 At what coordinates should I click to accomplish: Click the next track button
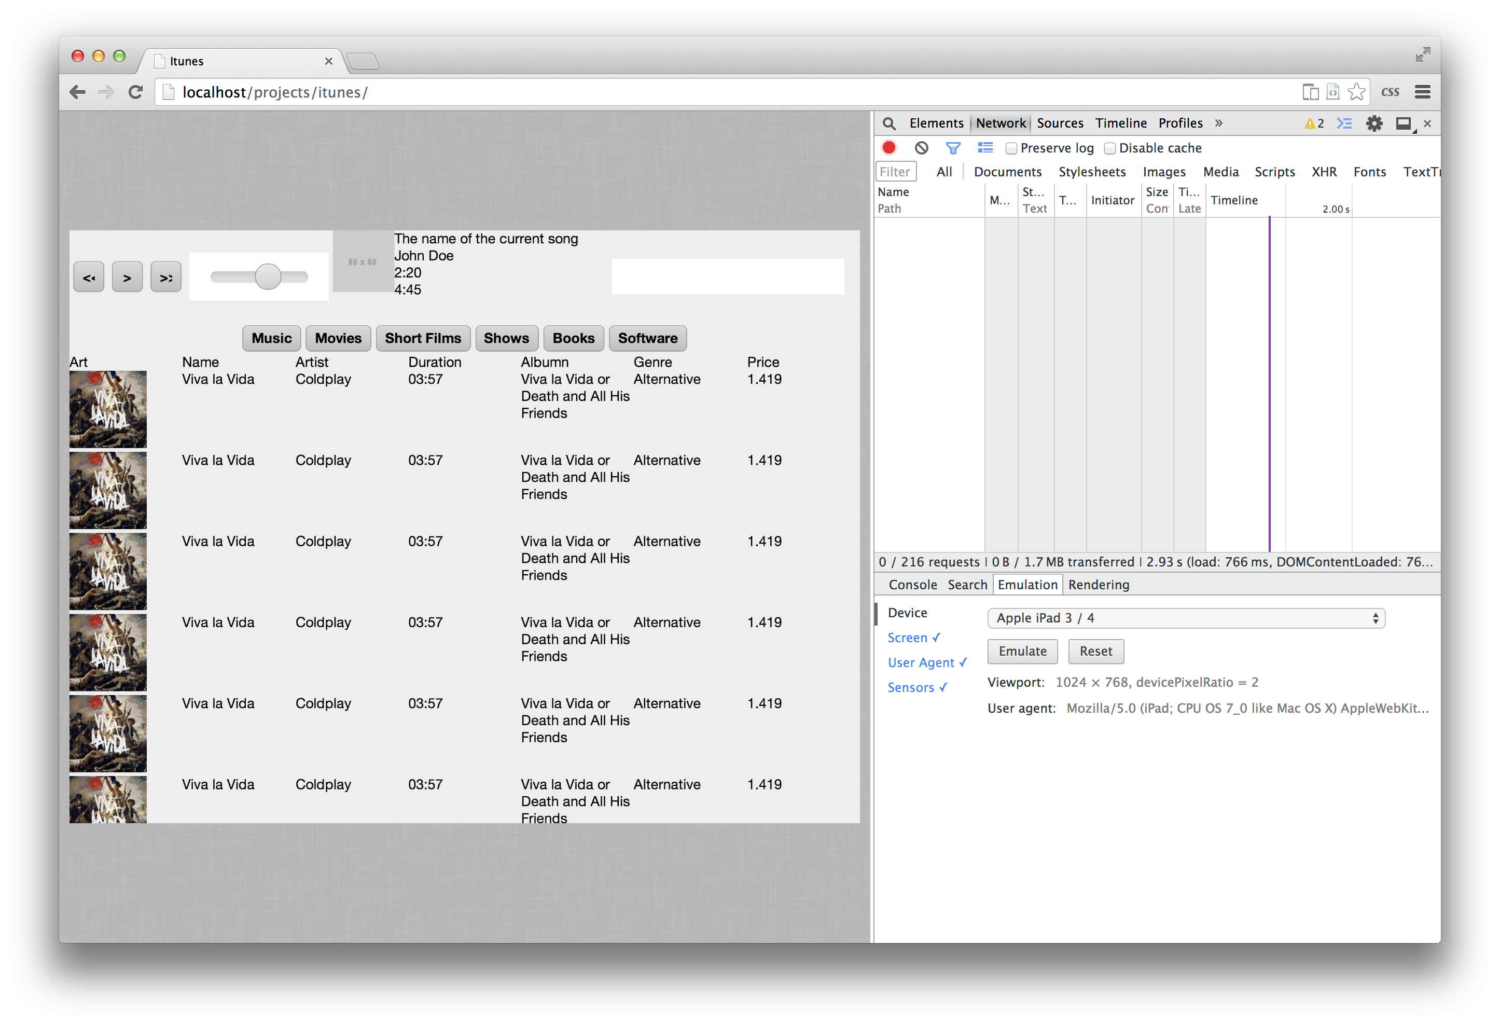coord(166,278)
